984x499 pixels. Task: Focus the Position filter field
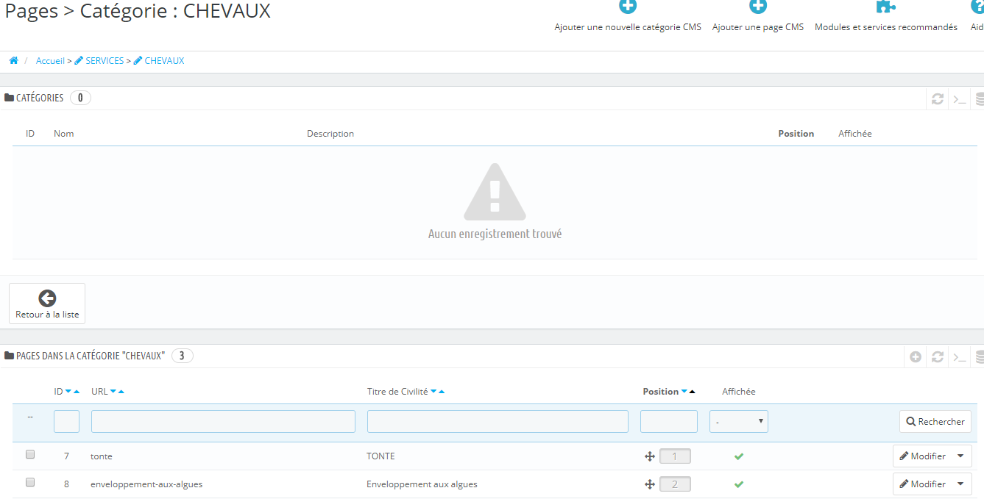click(669, 422)
